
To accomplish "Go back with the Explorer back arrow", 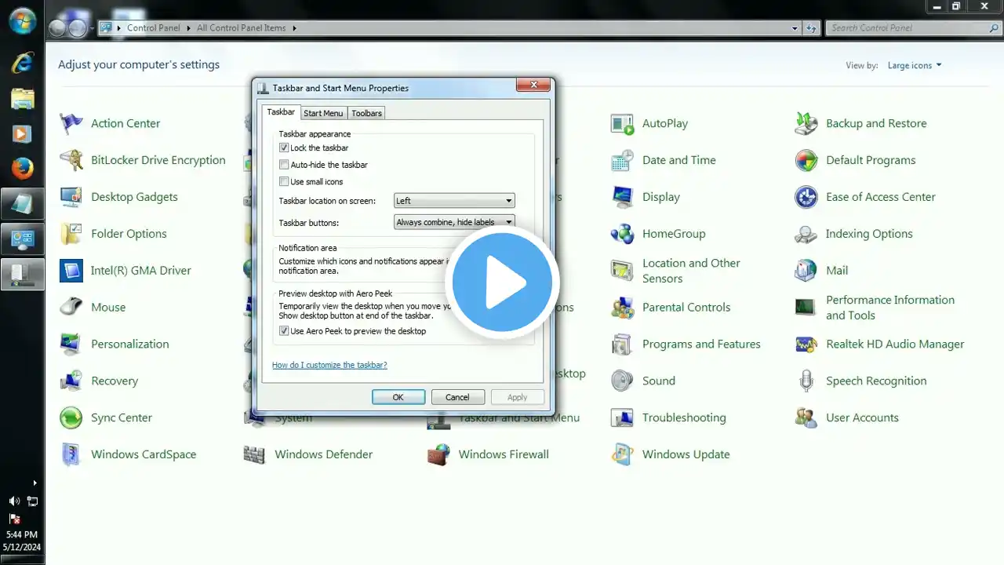I will point(58,28).
